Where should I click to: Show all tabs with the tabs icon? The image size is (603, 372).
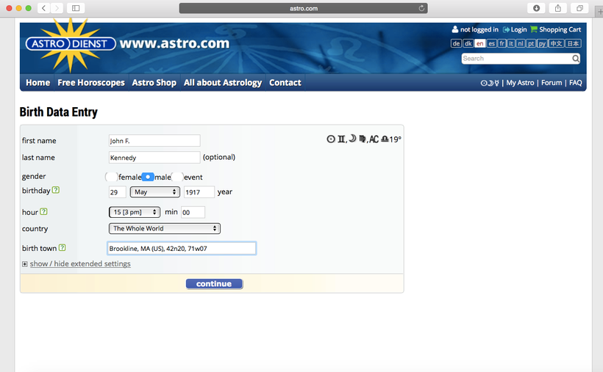pyautogui.click(x=579, y=8)
